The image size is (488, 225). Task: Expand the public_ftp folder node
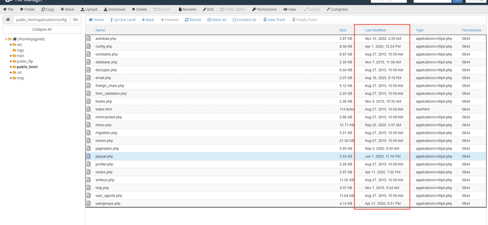(11, 61)
